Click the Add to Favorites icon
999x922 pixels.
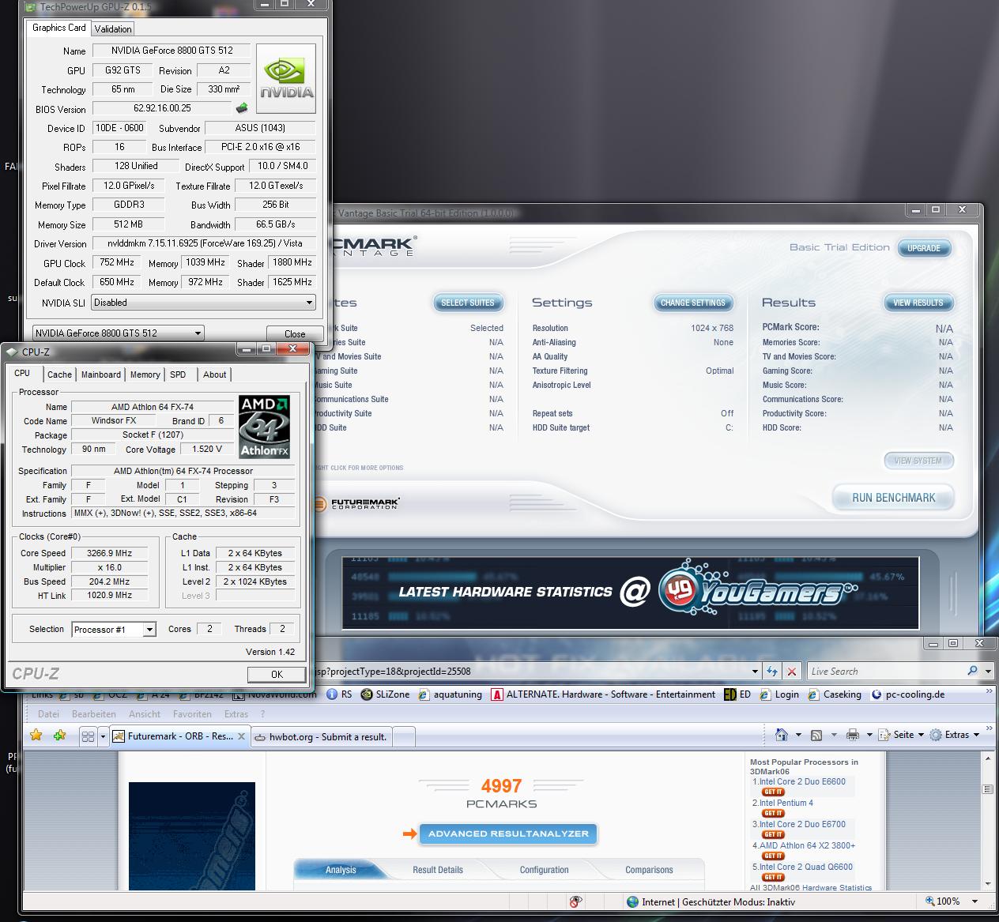pyautogui.click(x=60, y=735)
